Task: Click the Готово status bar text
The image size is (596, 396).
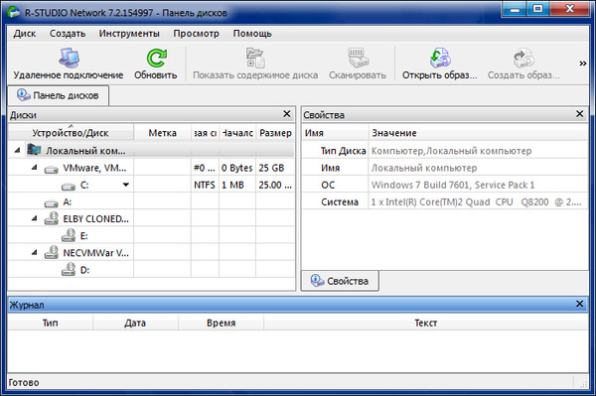Action: click(x=24, y=382)
